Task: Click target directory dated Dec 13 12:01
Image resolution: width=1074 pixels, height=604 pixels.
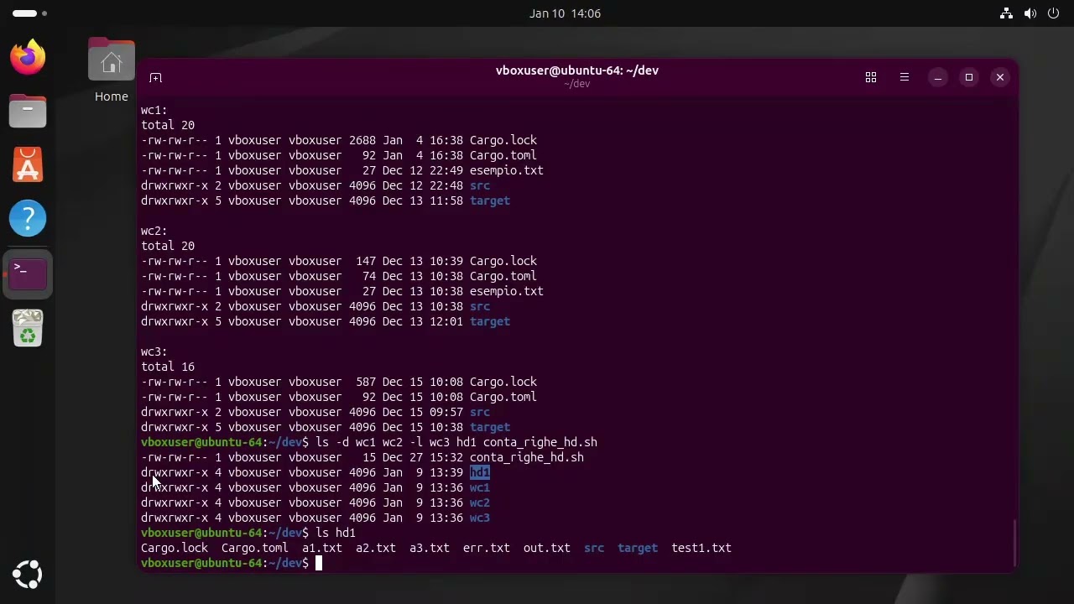Action: (x=490, y=321)
